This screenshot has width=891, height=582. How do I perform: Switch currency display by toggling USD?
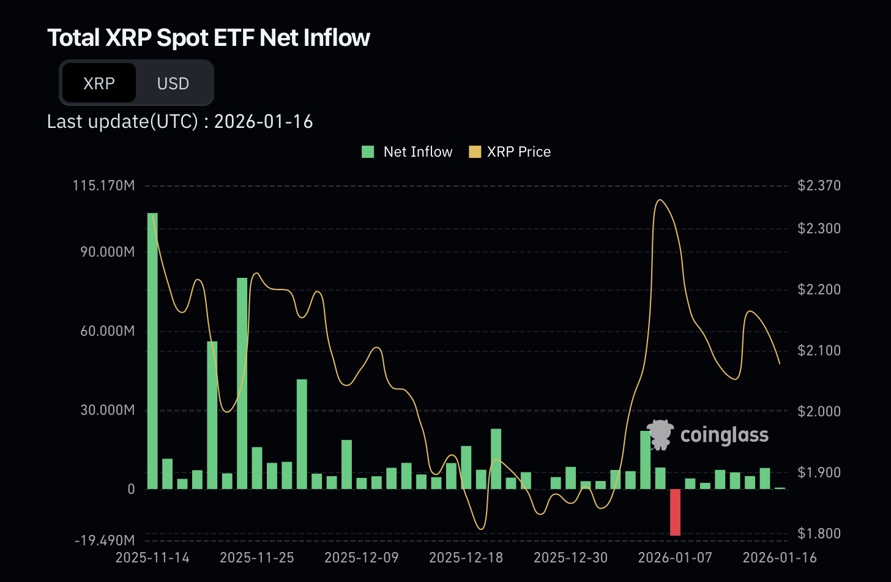point(173,83)
